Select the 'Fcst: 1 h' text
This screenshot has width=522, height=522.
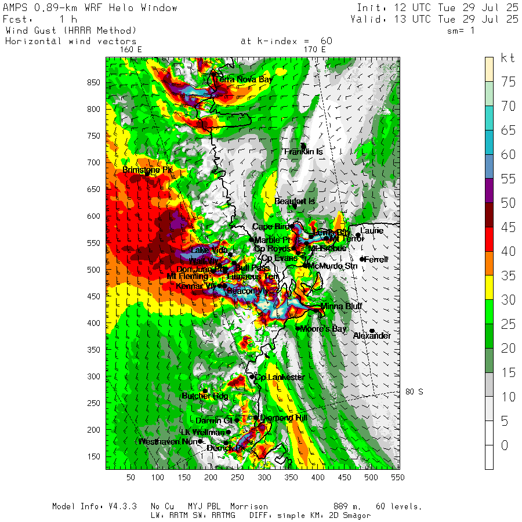coord(40,19)
